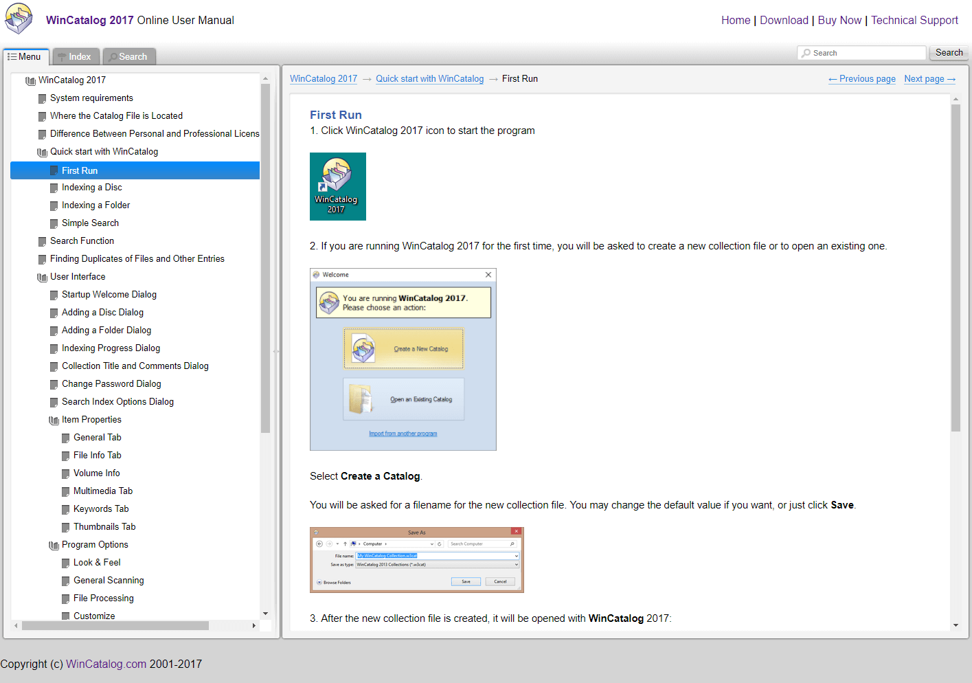Screen dimensions: 972x683
Task: Click page icon beside System requirements
Action: click(x=43, y=99)
